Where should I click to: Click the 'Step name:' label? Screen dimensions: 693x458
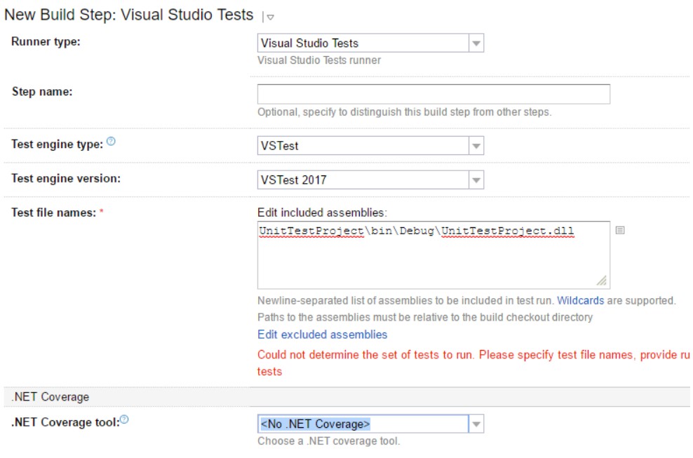click(x=42, y=91)
